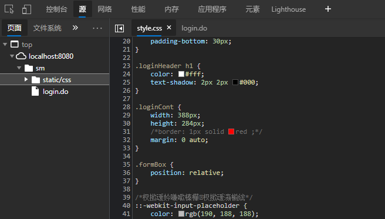
Task: Click line number 40 in the gutter
Action: [x=126, y=205]
